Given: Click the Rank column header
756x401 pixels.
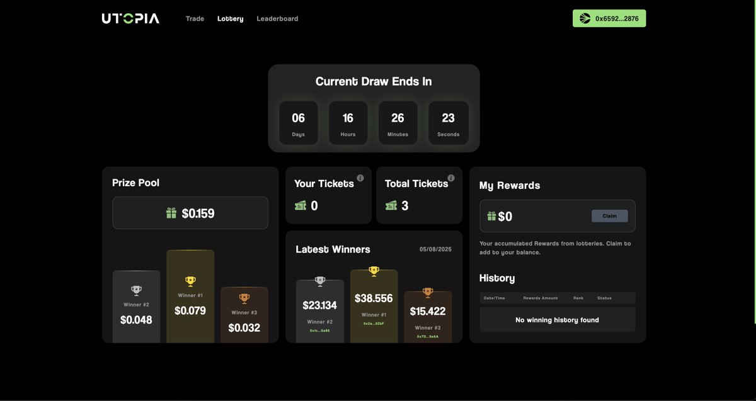Looking at the screenshot, I should [x=578, y=298].
